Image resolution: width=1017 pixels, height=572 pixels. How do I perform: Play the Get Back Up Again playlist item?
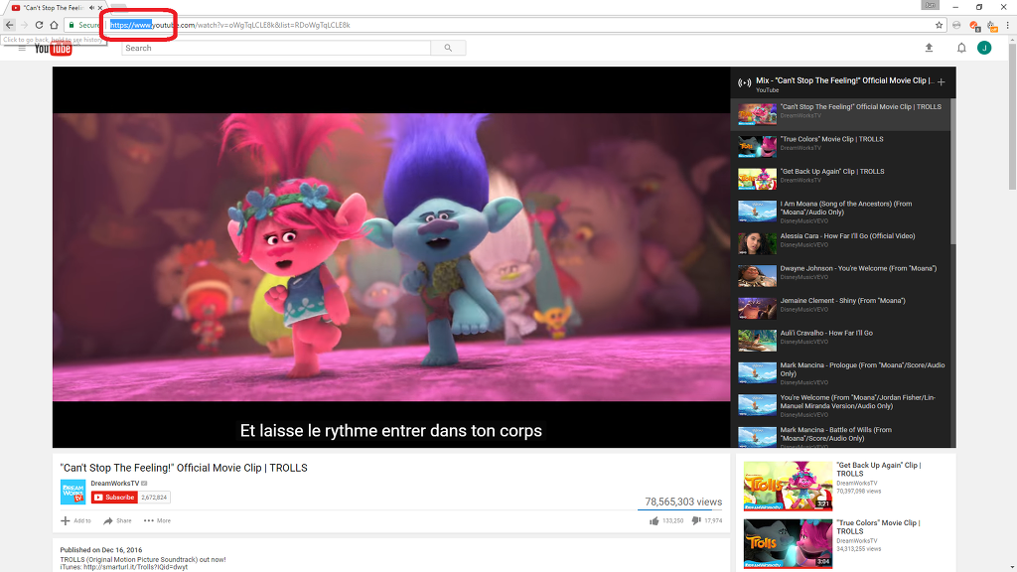click(x=840, y=179)
